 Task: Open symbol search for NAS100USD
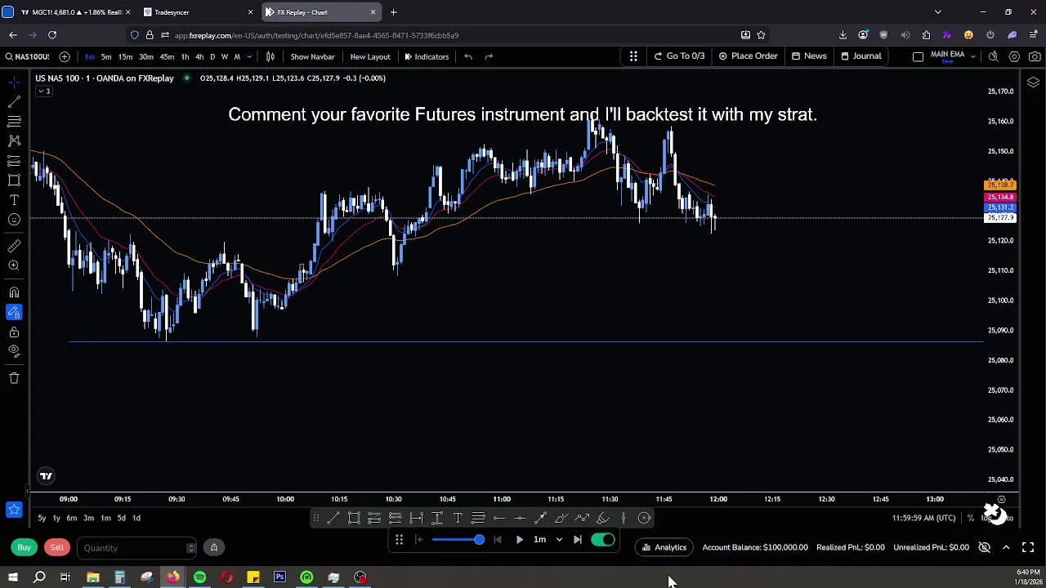pyautogui.click(x=27, y=56)
